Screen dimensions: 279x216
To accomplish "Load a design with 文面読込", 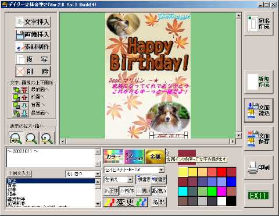I will tap(259, 111).
